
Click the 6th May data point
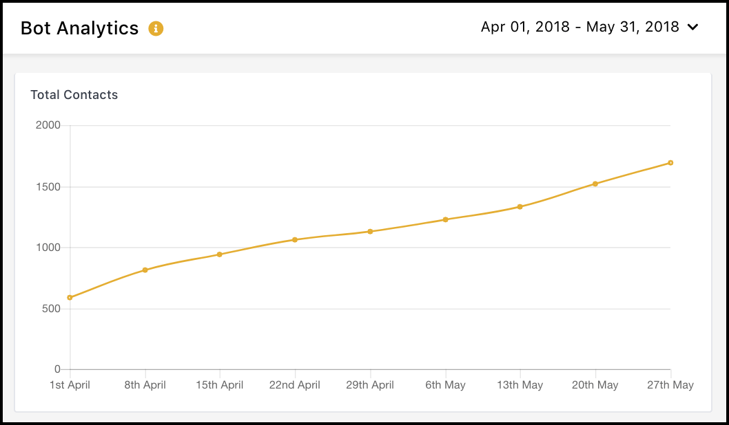pyautogui.click(x=445, y=219)
